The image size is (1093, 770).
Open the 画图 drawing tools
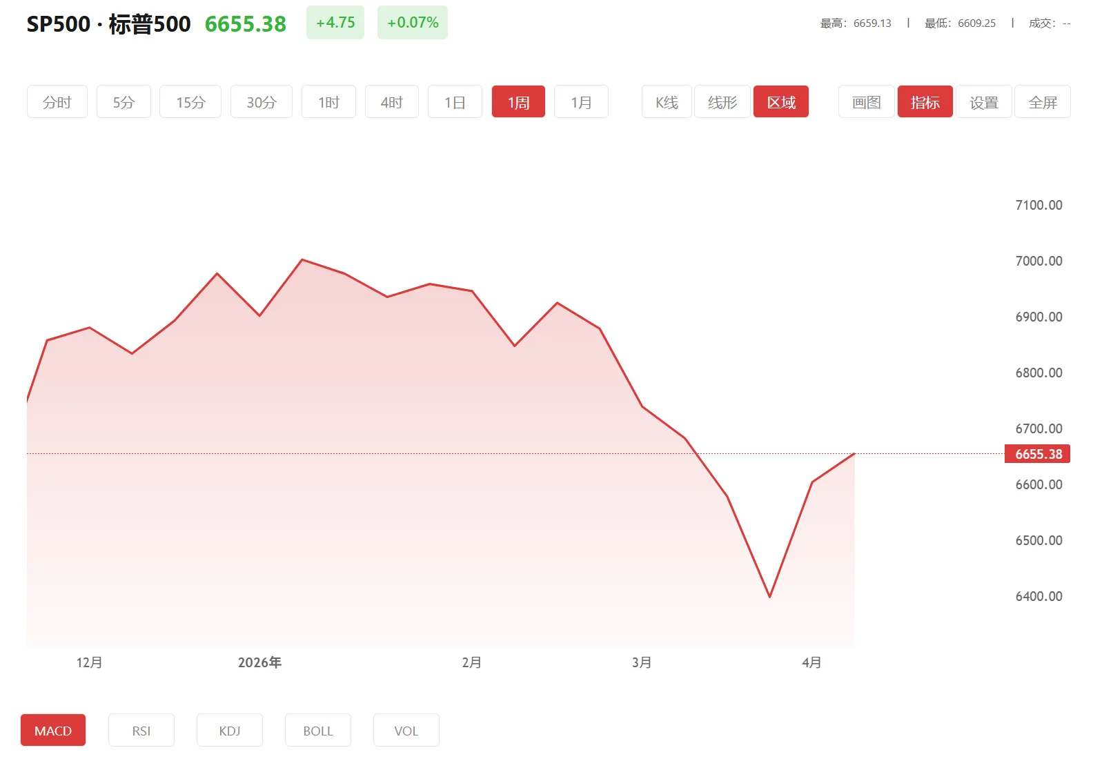[x=867, y=102]
